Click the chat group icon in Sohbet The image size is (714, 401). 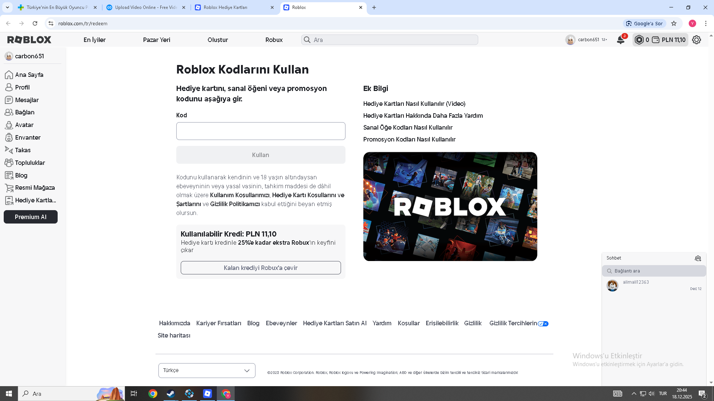(x=698, y=258)
